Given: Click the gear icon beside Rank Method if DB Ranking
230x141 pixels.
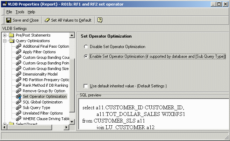Looking at the screenshot, I should click(x=19, y=85).
